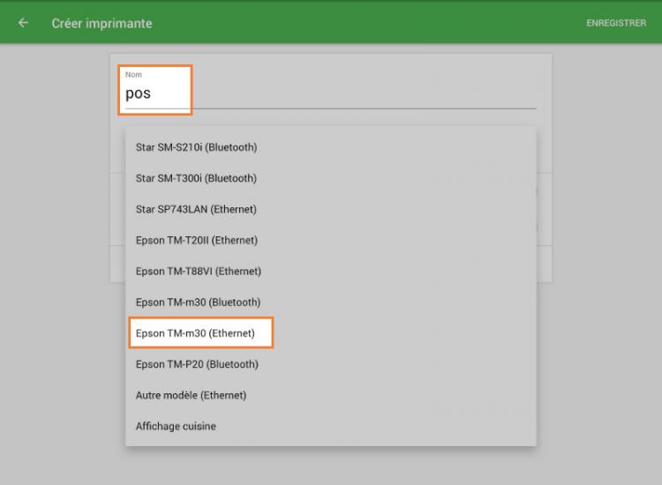662x485 pixels.
Task: Select Star SM-S210i (Bluetooth) printer
Action: (196, 147)
